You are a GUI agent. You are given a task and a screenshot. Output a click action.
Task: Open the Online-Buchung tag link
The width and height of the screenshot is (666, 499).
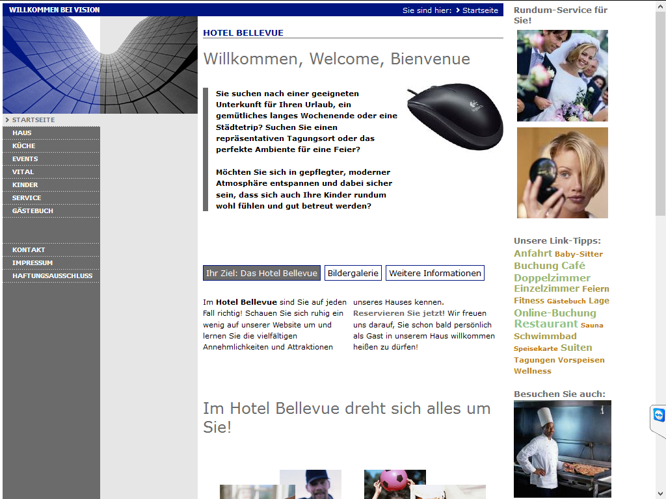555,313
